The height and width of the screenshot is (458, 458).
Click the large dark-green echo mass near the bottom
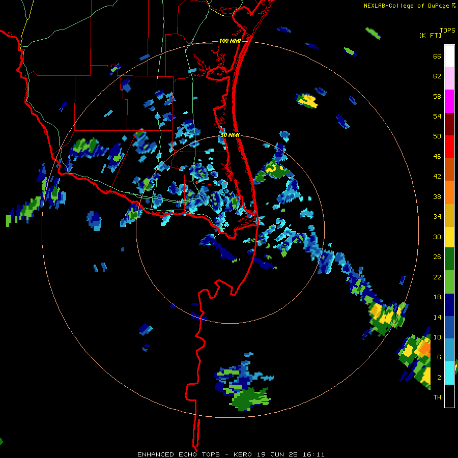pyautogui.click(x=250, y=399)
